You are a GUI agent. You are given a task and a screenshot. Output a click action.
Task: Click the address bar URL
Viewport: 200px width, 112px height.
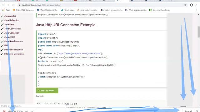42,5
